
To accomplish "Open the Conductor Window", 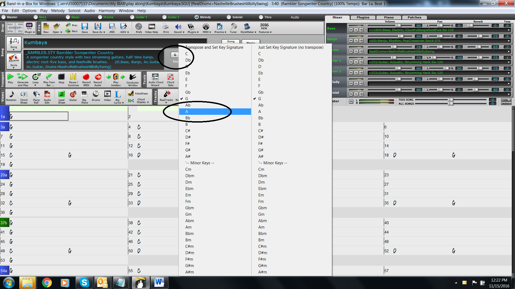I will click(133, 80).
